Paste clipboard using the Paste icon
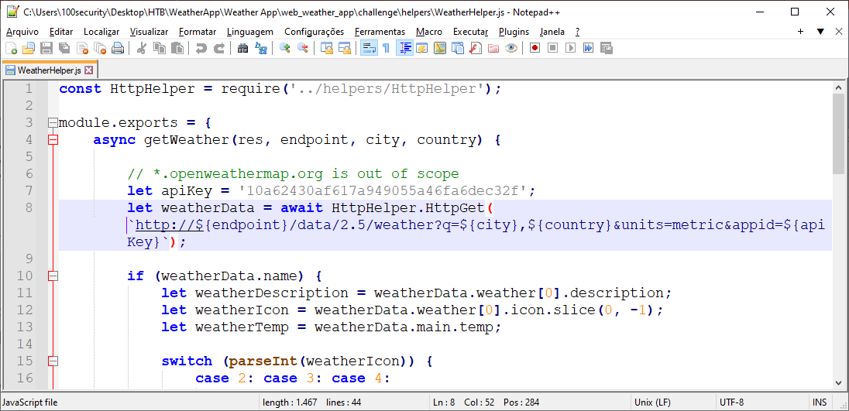849x411 pixels. pyautogui.click(x=177, y=48)
